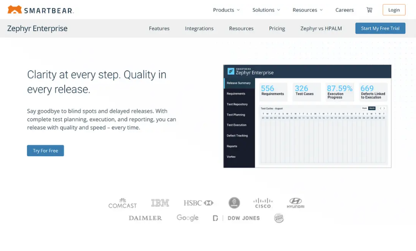Click the IBM logo
This screenshot has width=416, height=251.
coord(160,203)
